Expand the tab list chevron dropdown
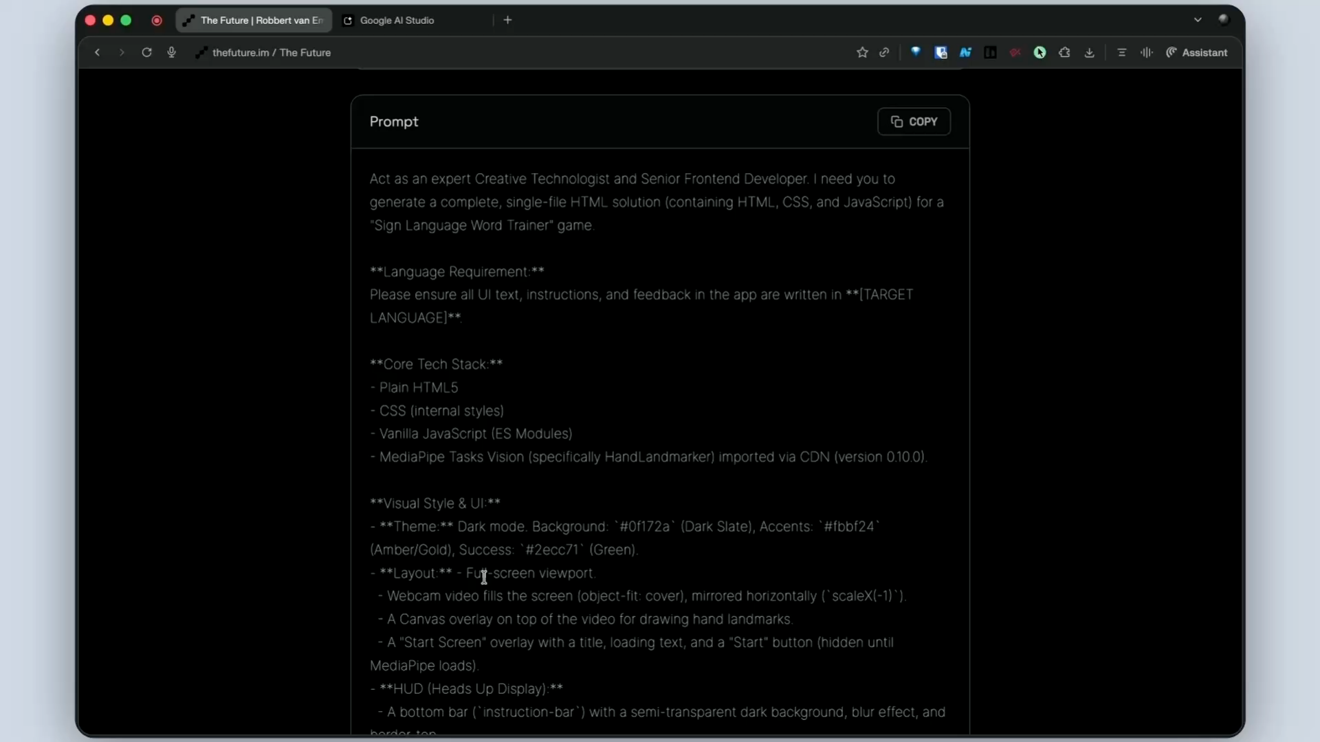Screen dimensions: 1320x742 click(1198, 20)
